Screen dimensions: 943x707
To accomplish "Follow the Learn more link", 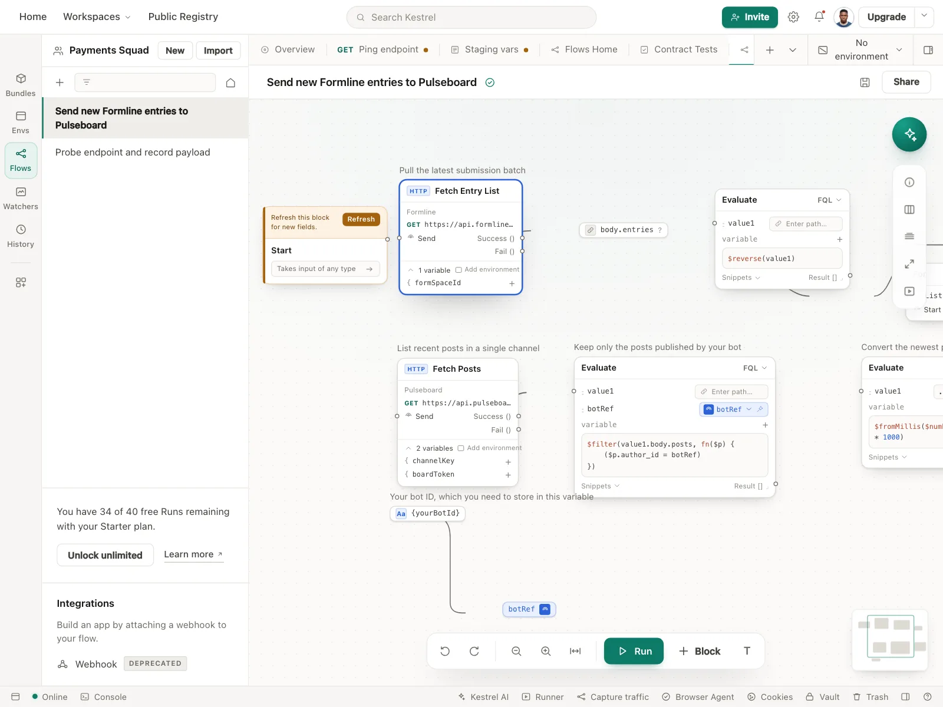I will click(193, 554).
